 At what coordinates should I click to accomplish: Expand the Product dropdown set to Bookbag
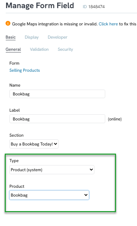point(49,195)
